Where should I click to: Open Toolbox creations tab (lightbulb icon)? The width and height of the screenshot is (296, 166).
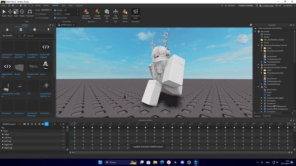click(x=48, y=30)
